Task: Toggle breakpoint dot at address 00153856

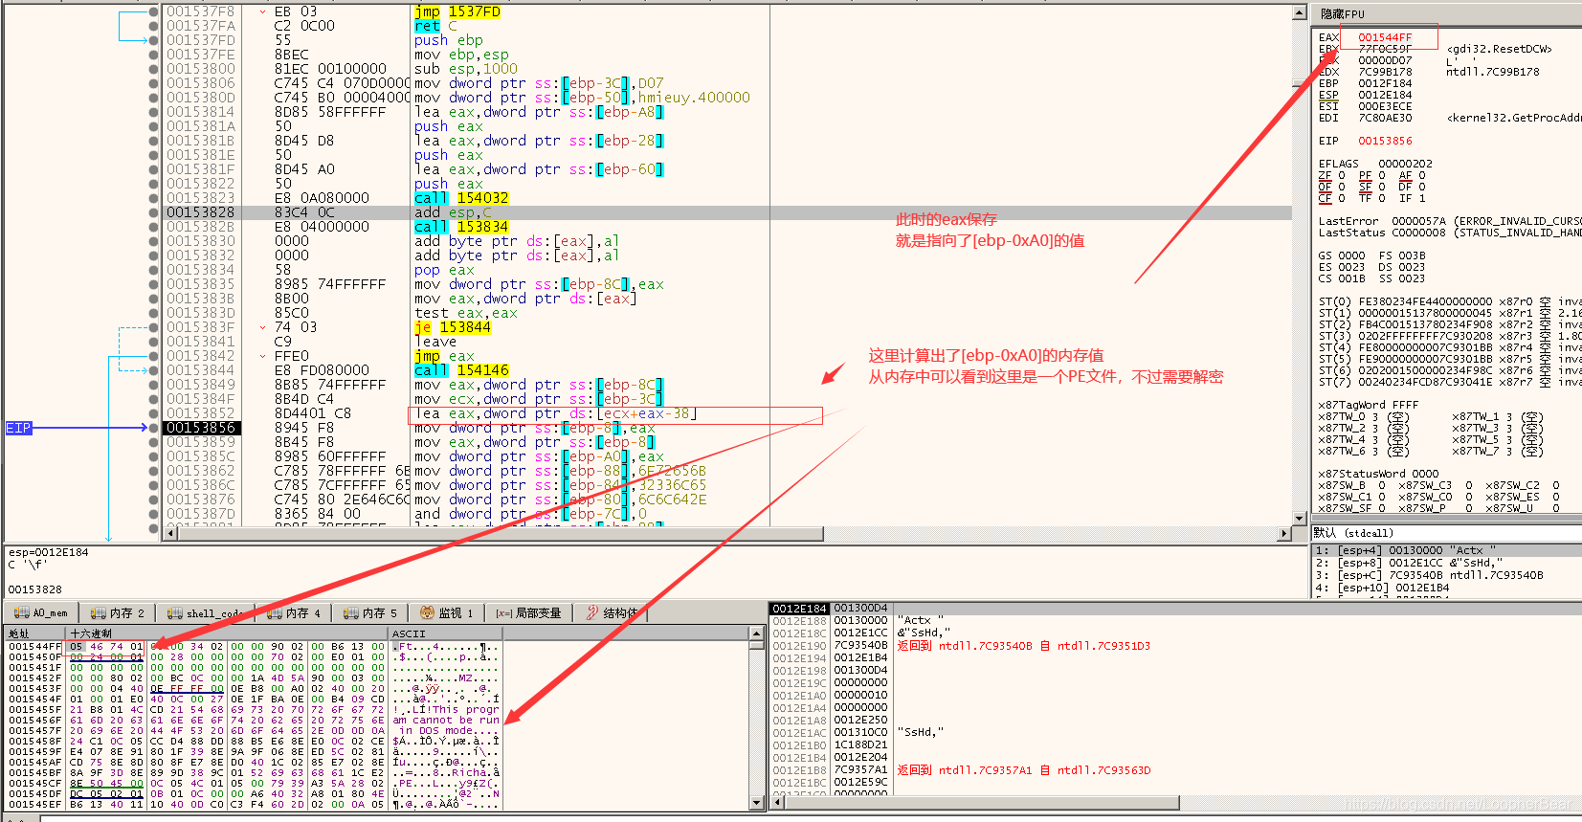Action: click(x=154, y=428)
